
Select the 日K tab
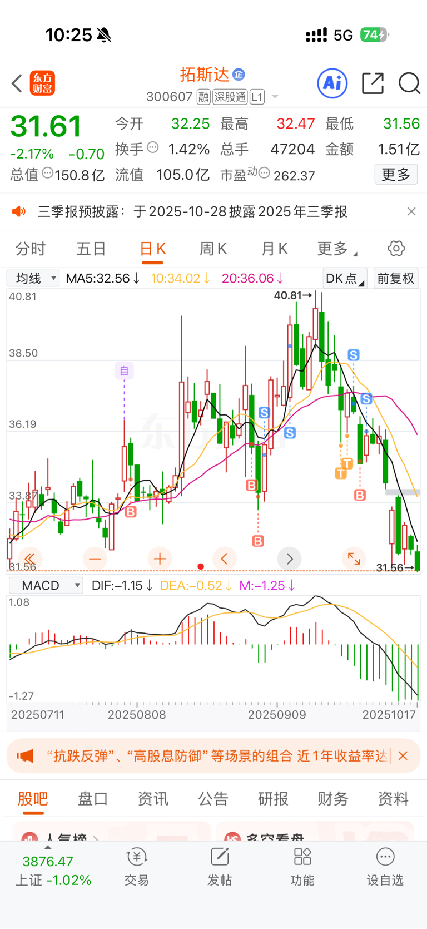(x=152, y=249)
